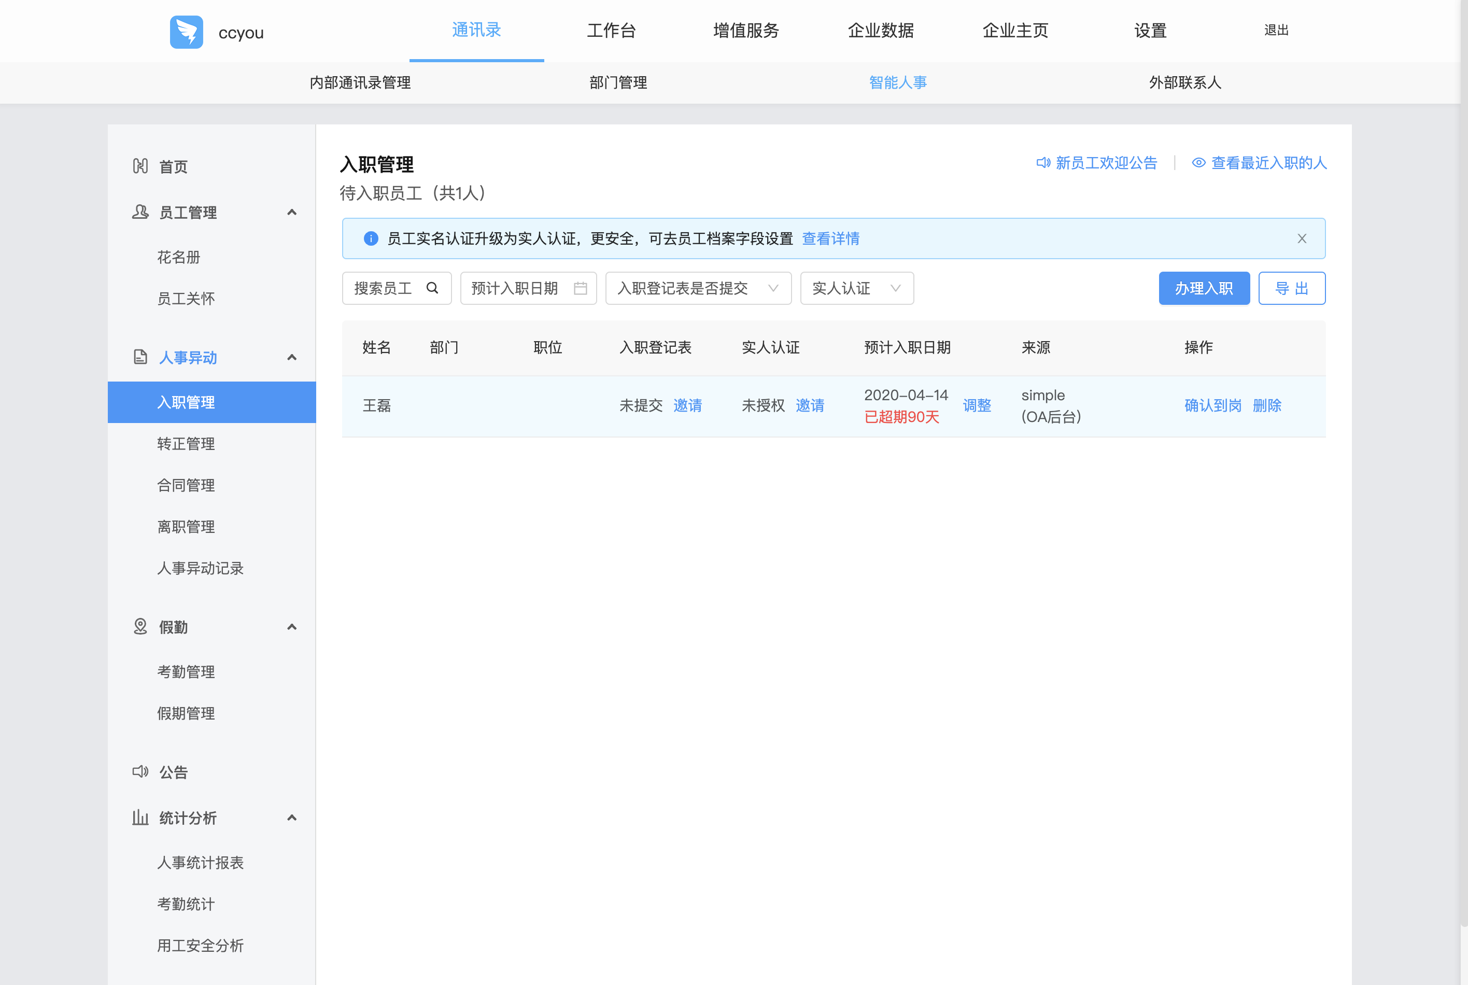This screenshot has height=985, width=1468.
Task: Click the search magnifier icon
Action: [x=432, y=288]
